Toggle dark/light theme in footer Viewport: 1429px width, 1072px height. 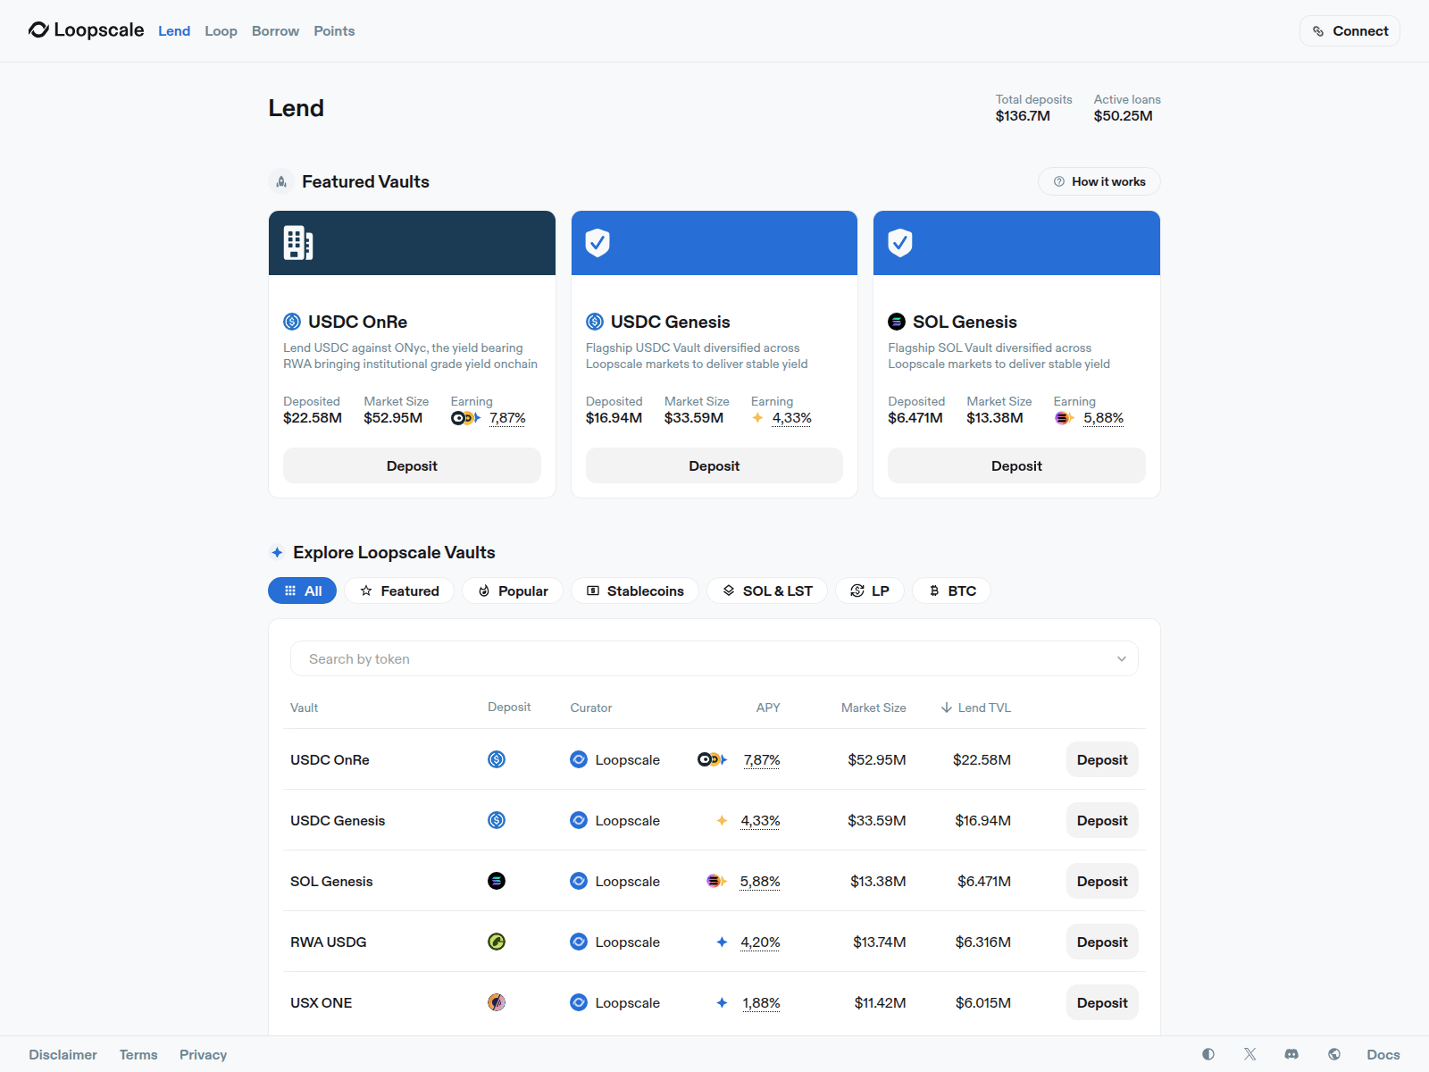click(1208, 1054)
